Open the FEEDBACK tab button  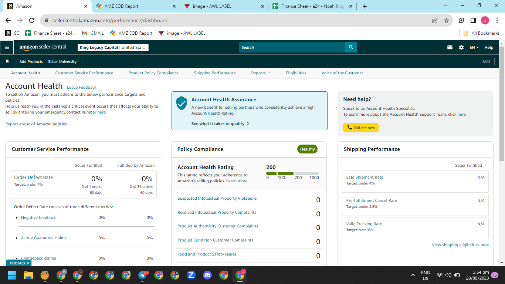coord(17,263)
